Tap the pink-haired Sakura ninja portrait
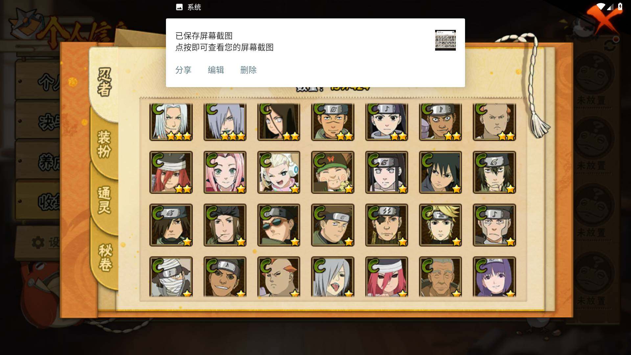Screen dimensions: 631x355 pyautogui.click(x=225, y=172)
